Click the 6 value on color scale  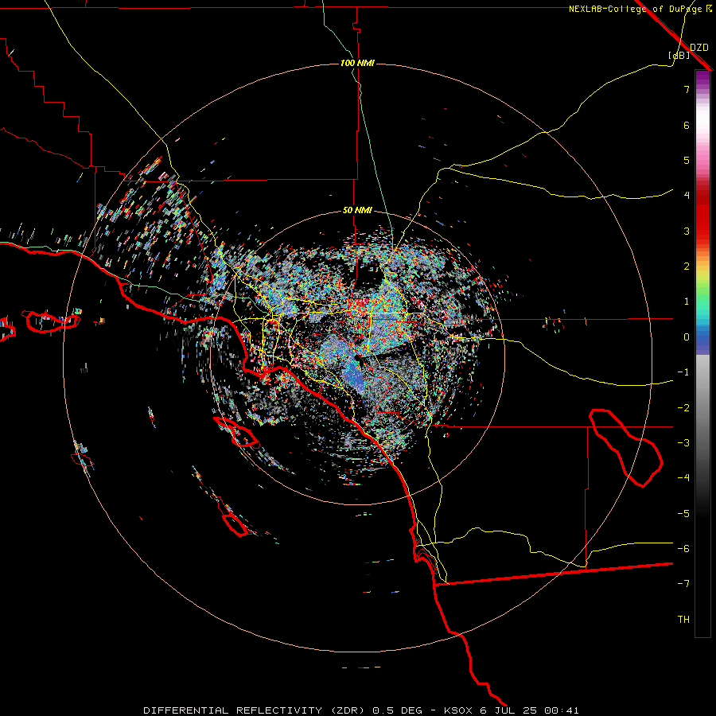(x=687, y=125)
